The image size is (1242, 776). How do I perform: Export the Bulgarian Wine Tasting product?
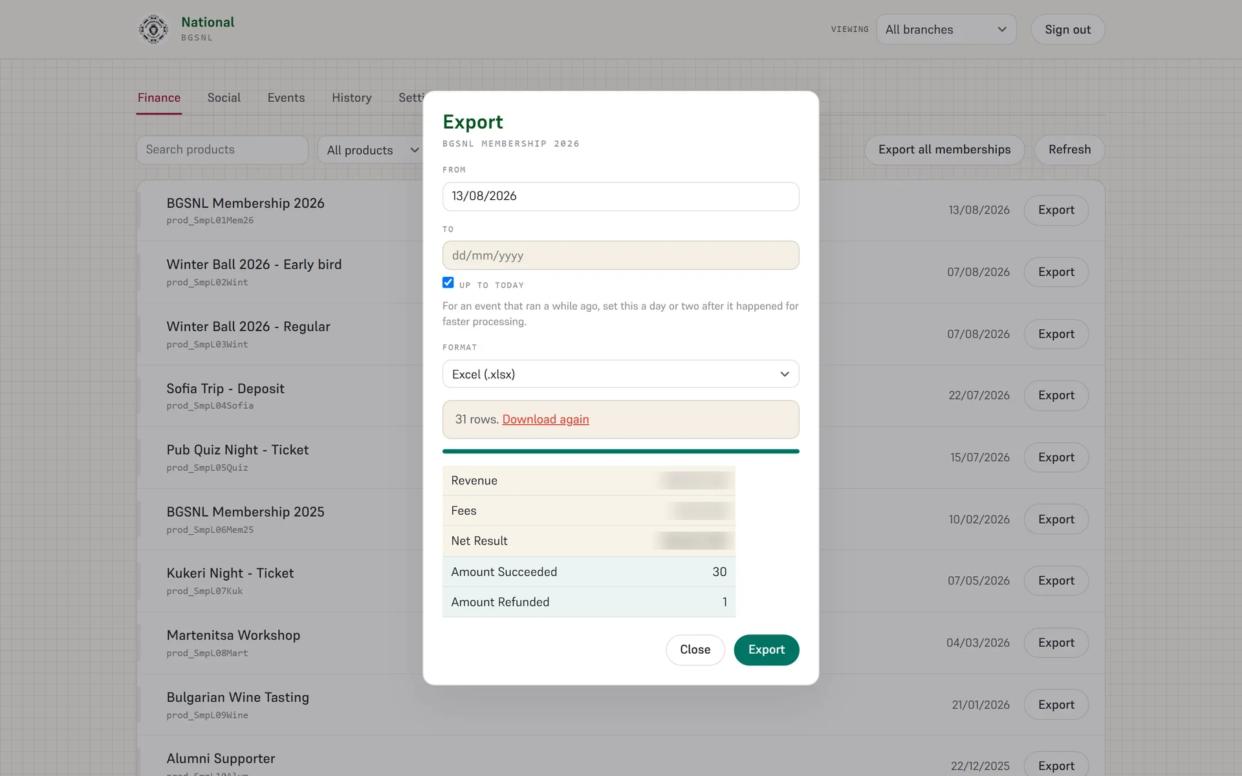pyautogui.click(x=1056, y=705)
